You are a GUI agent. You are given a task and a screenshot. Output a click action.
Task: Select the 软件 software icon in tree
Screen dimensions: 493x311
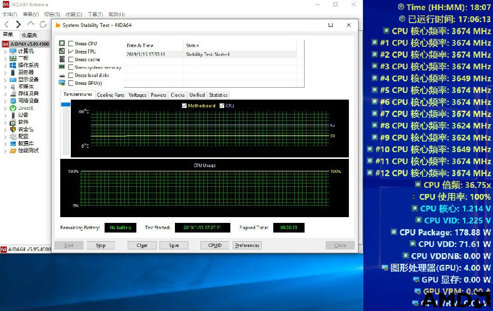(13, 122)
